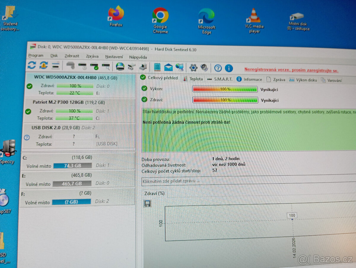Open Help via the question mark icon

pyautogui.click(x=218, y=68)
